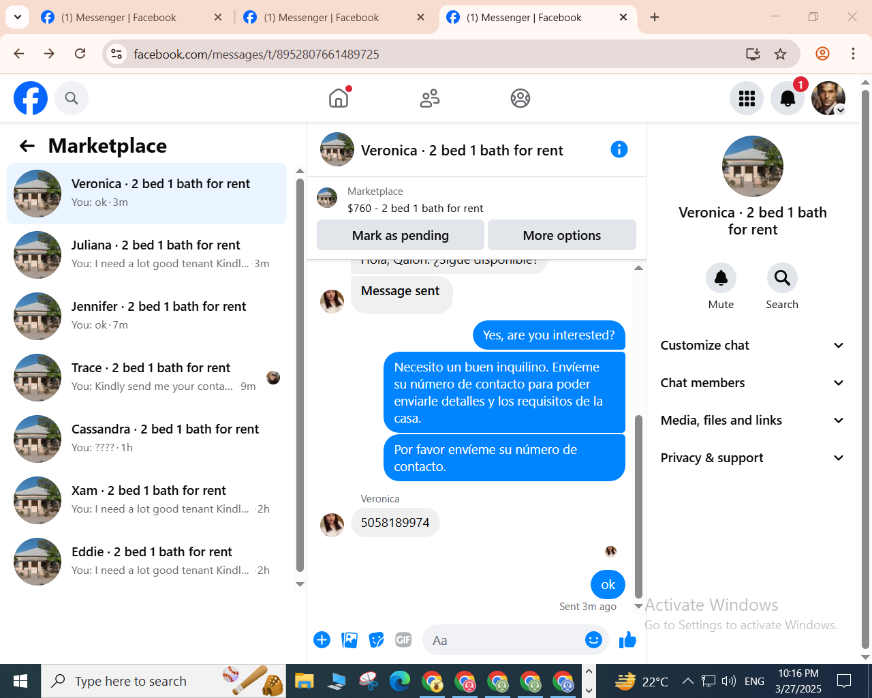Open the Facebook search magnifier button
872x698 pixels.
tap(72, 98)
